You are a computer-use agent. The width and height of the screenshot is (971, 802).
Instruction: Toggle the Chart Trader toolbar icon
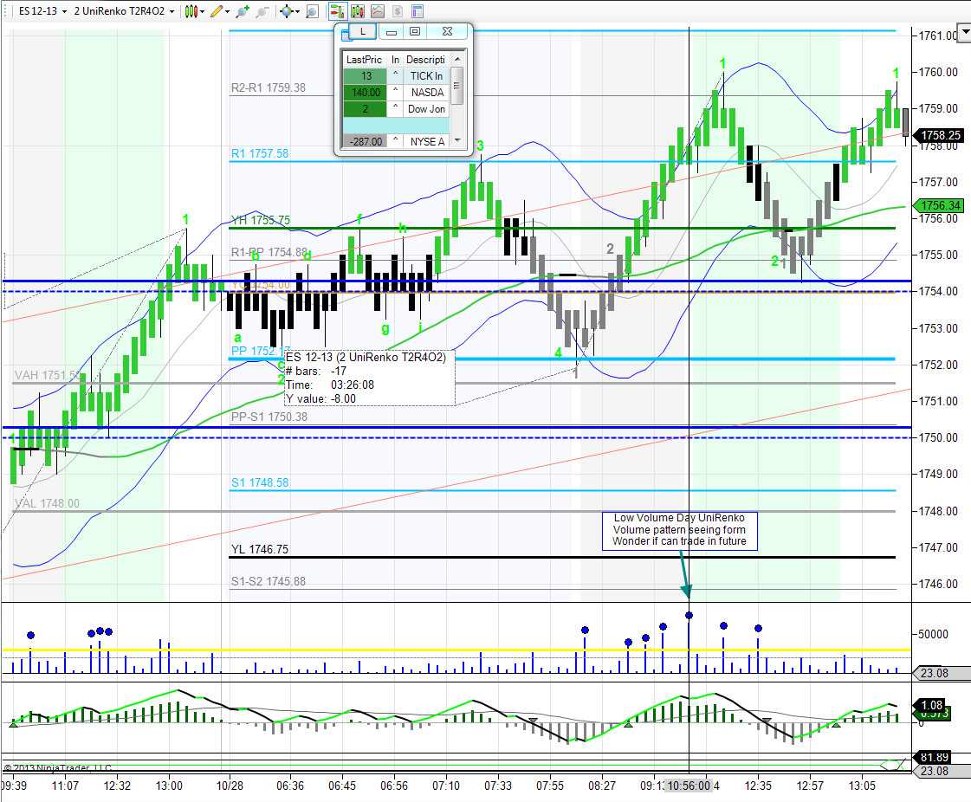click(338, 11)
